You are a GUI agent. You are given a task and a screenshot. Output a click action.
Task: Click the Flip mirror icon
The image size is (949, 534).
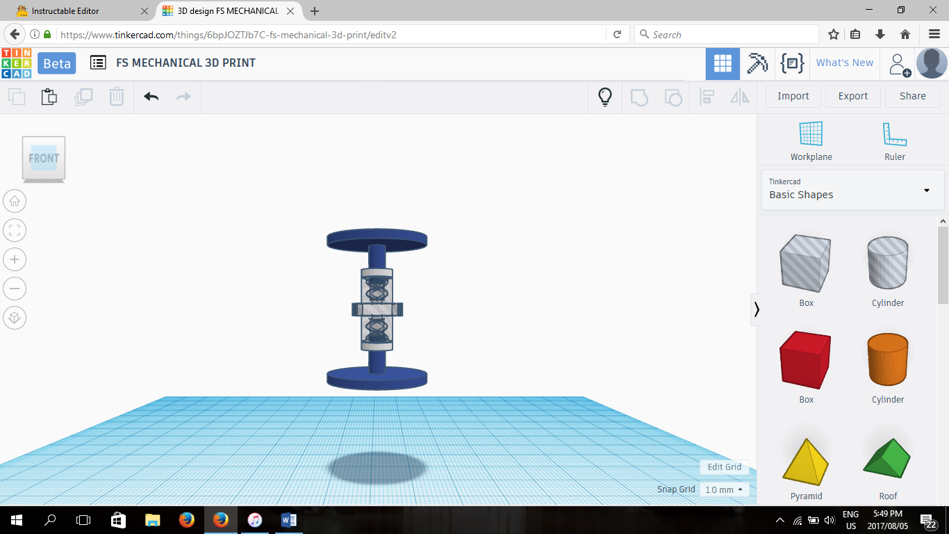coord(740,97)
